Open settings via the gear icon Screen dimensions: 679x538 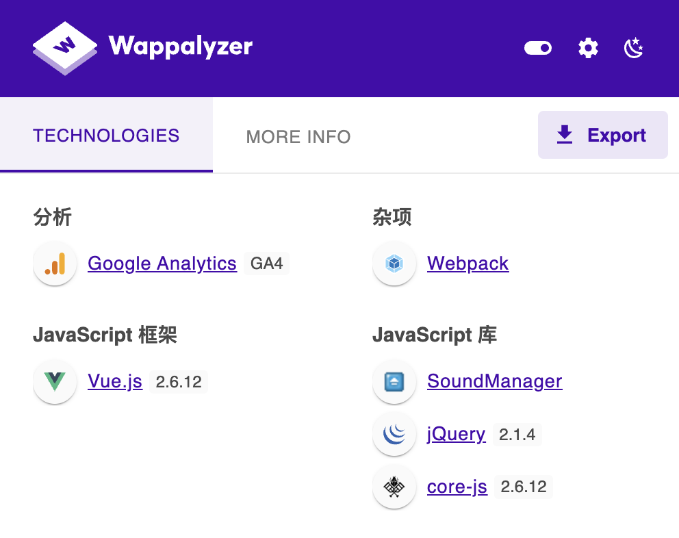(588, 48)
